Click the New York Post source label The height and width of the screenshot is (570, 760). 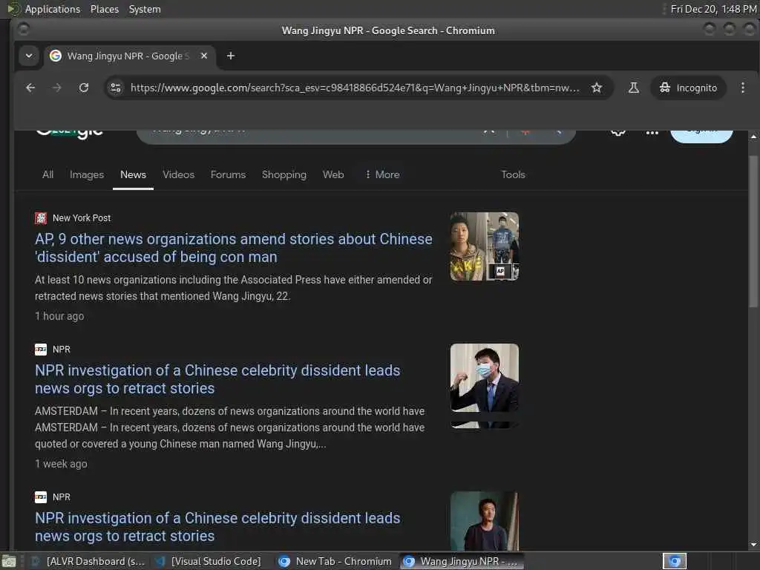coord(82,218)
